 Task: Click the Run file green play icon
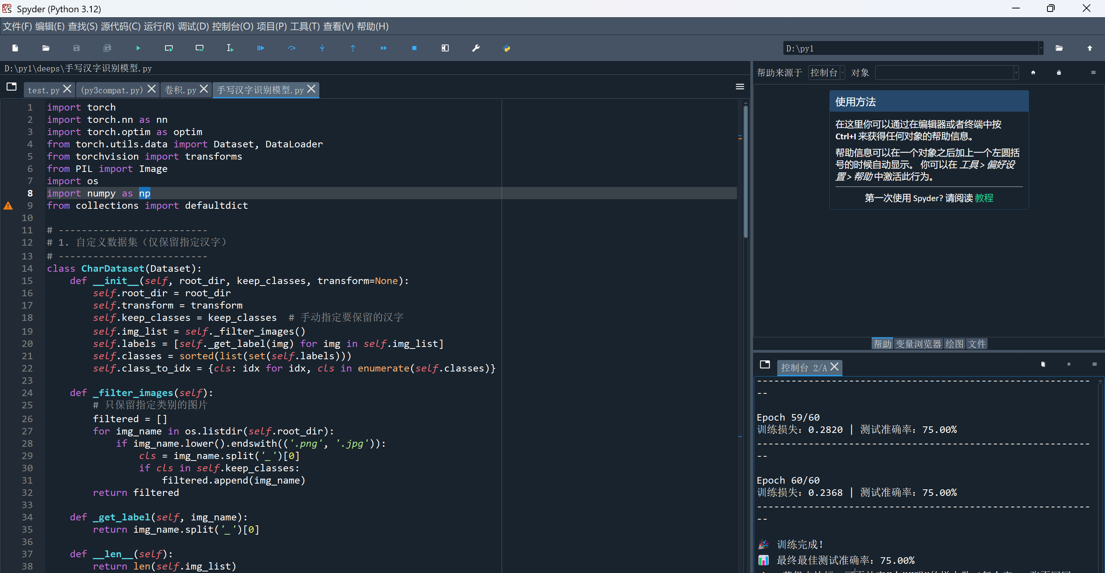138,48
